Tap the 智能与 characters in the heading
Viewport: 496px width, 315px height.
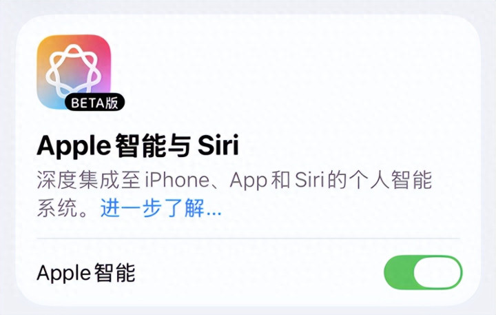pos(153,146)
